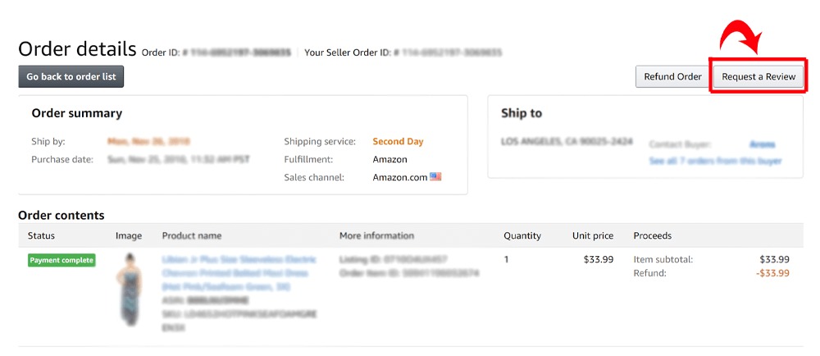Viewport: 820px width, 356px height.
Task: Click the dress product thumbnail image
Action: point(129,290)
